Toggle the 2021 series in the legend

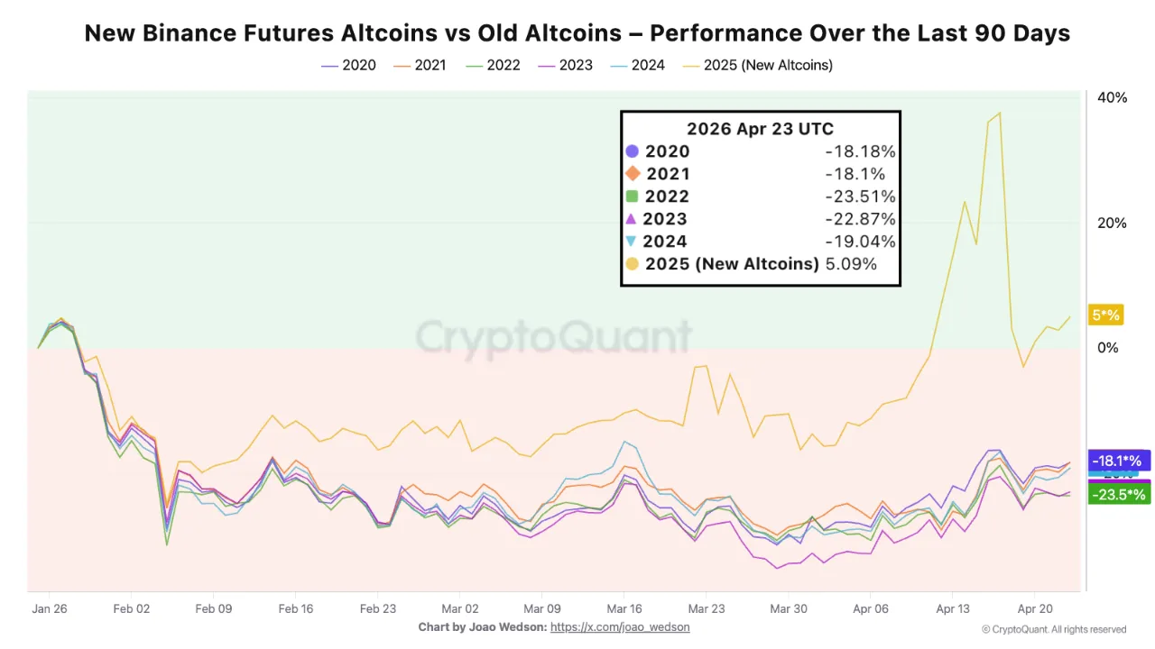pyautogui.click(x=421, y=65)
